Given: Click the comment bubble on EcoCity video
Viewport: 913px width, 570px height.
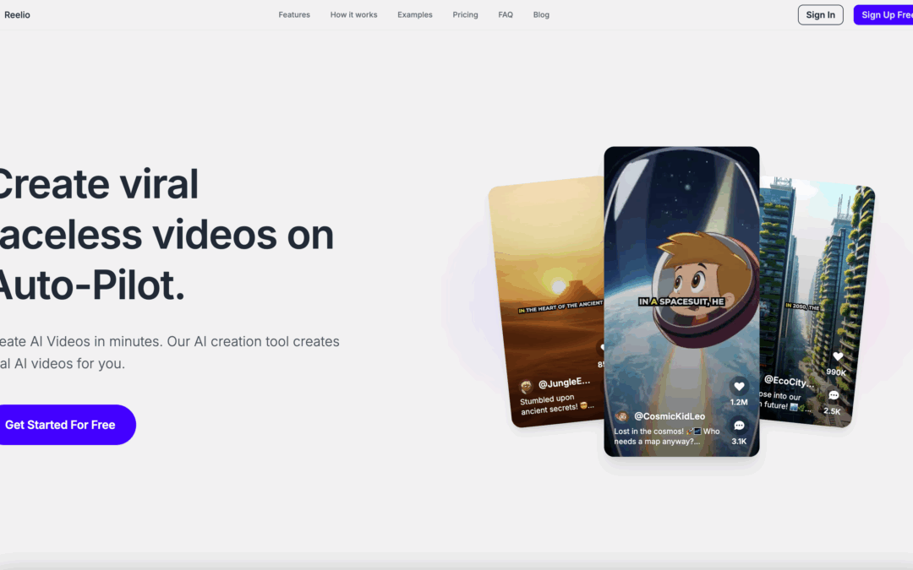Looking at the screenshot, I should [x=834, y=395].
